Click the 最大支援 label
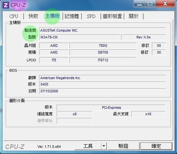The image size is (177, 154). (x=121, y=114)
